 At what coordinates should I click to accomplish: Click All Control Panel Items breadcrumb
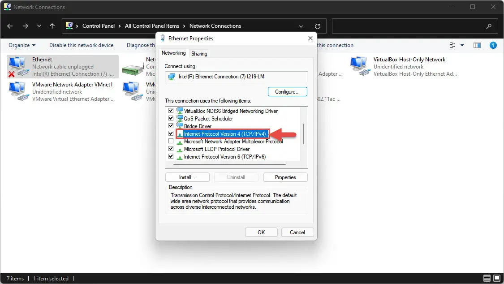point(152,26)
